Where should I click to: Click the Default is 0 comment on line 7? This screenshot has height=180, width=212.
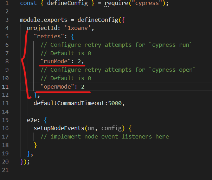click(x=66, y=53)
